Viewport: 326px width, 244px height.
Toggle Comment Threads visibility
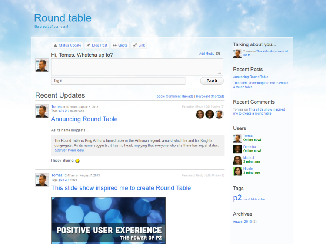pos(174,96)
